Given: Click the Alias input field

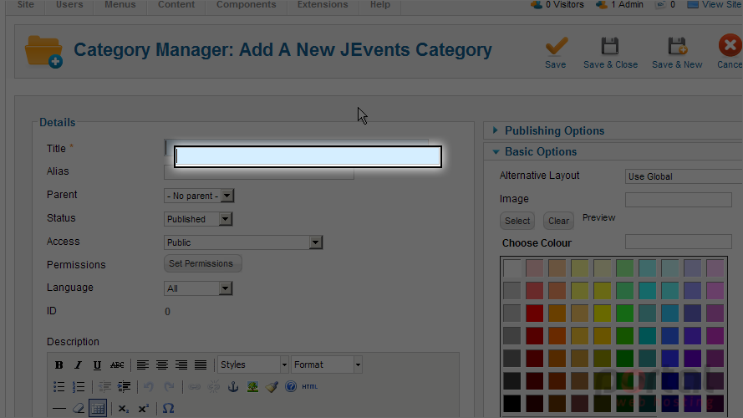Looking at the screenshot, I should click(x=259, y=172).
